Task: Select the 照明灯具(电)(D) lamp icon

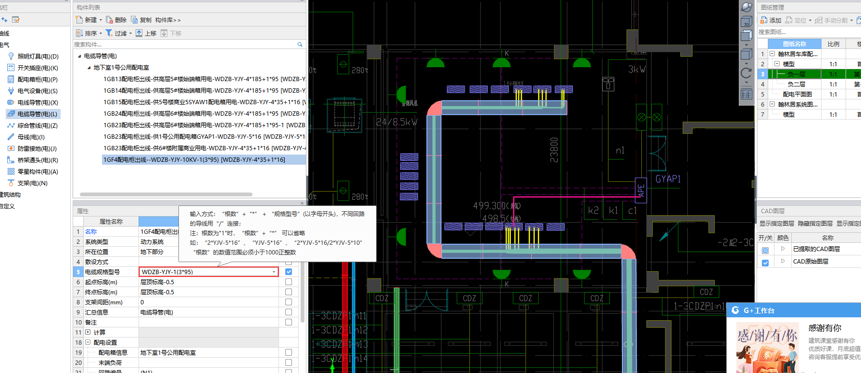Action: click(x=11, y=56)
